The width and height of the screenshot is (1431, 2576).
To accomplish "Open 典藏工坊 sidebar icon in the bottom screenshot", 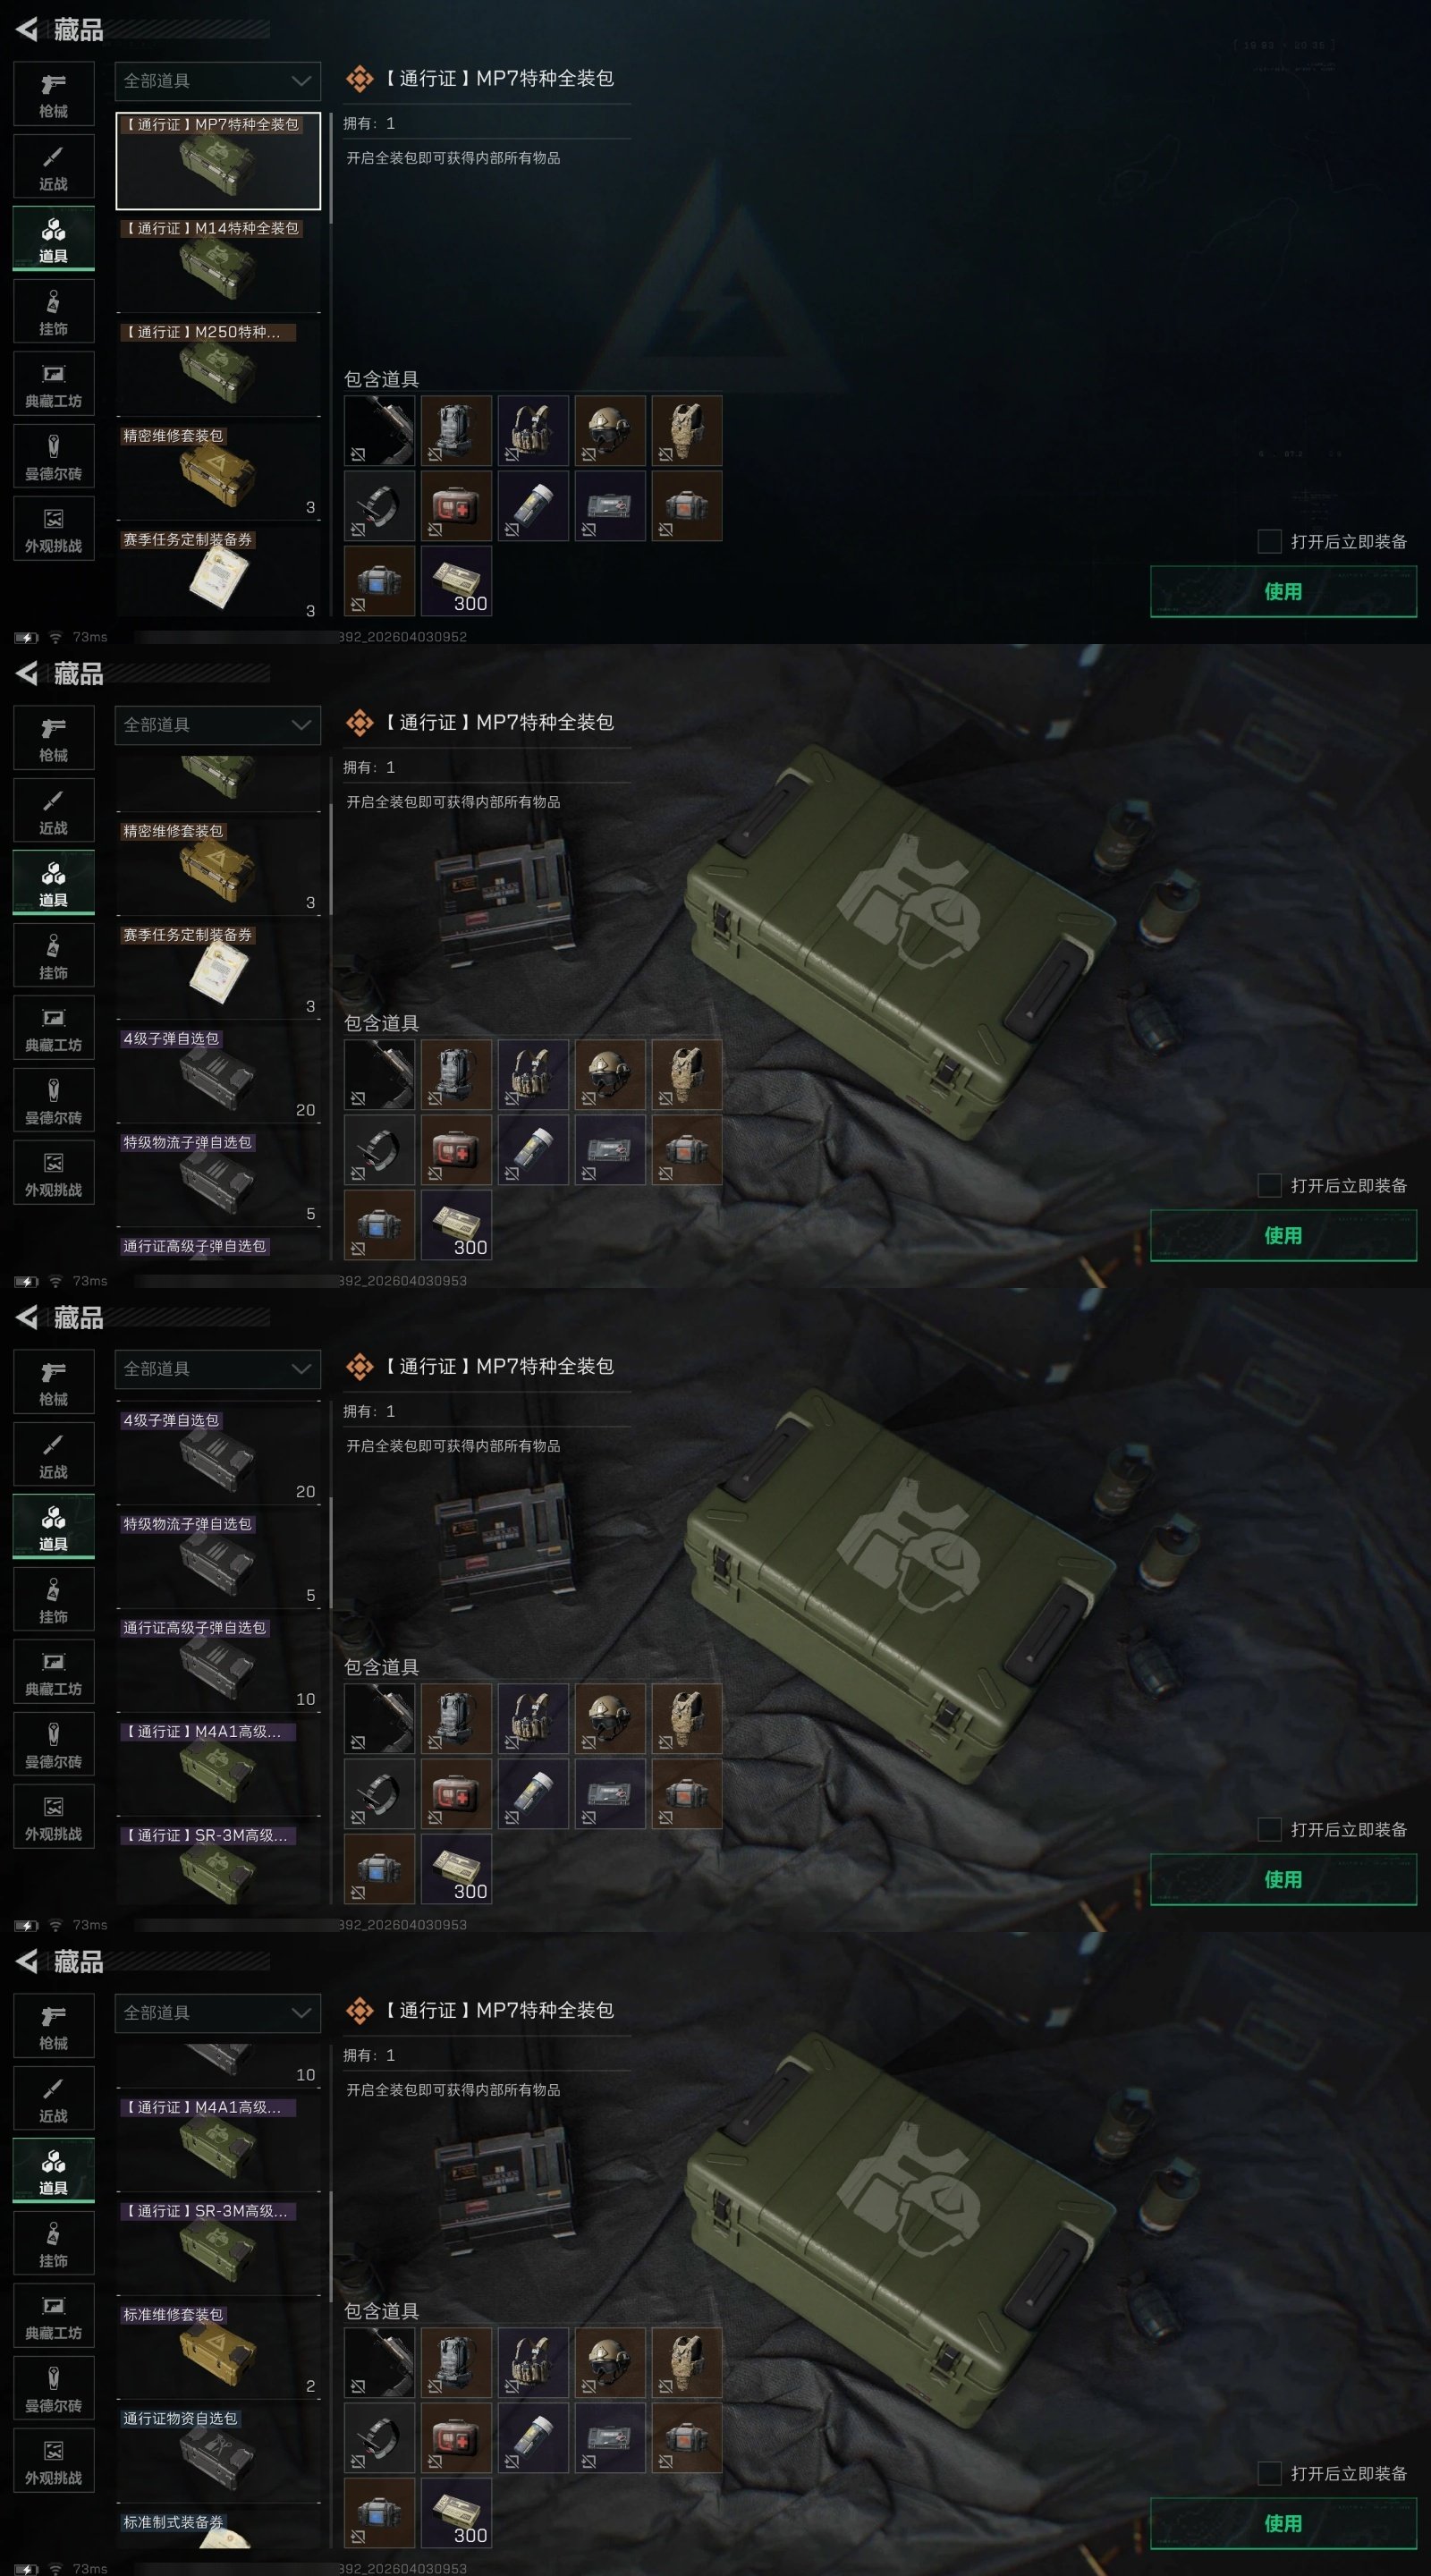I will pos(53,2316).
